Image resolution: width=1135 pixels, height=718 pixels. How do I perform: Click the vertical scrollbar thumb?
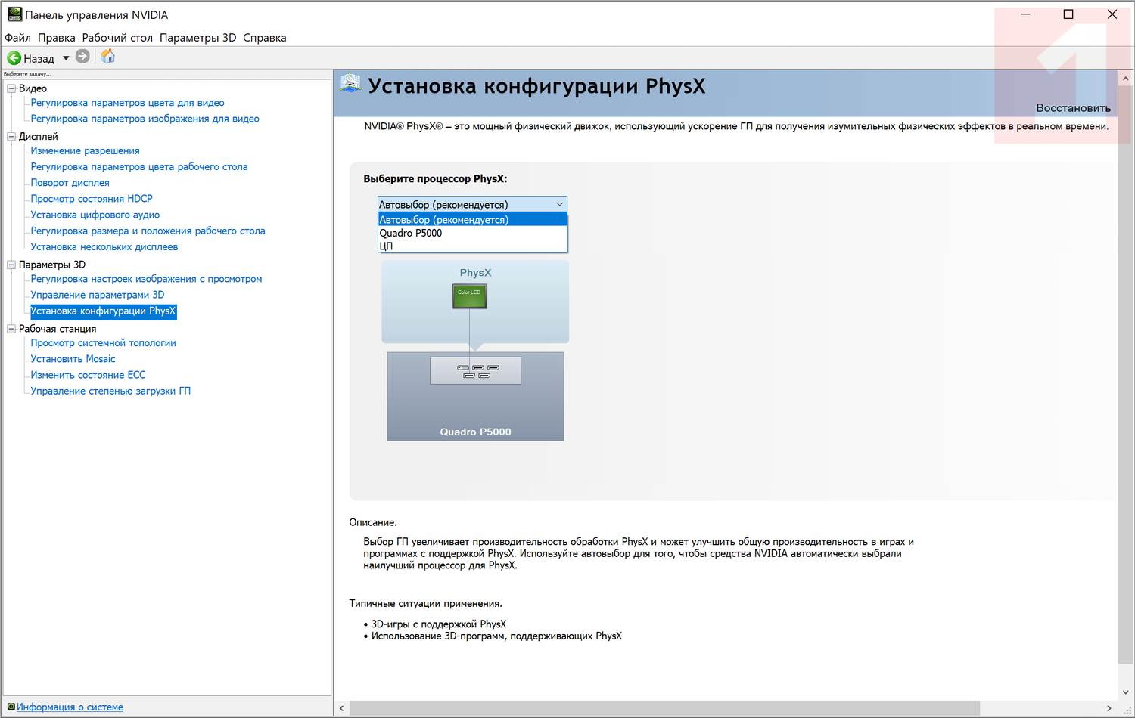[x=1126, y=376]
